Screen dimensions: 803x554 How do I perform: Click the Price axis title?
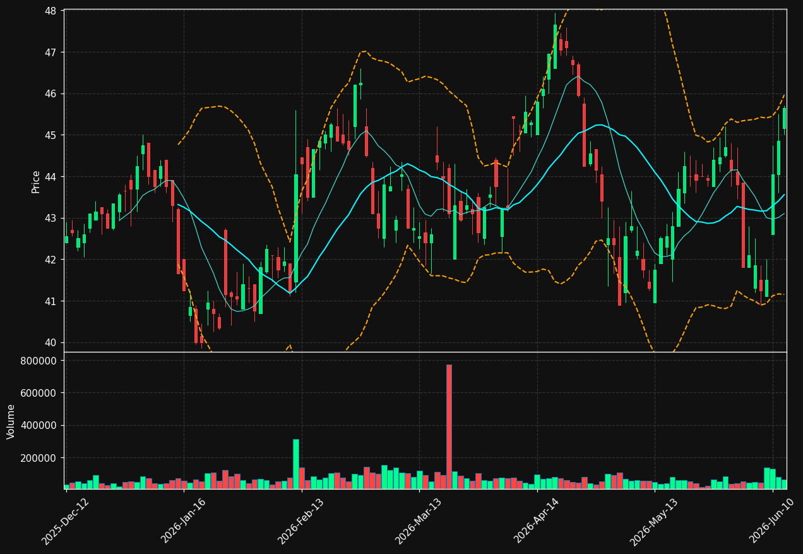[x=36, y=182]
